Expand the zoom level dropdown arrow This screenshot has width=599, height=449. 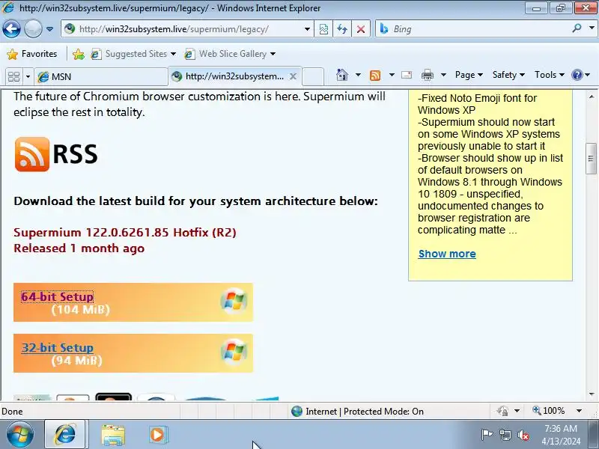(x=579, y=411)
